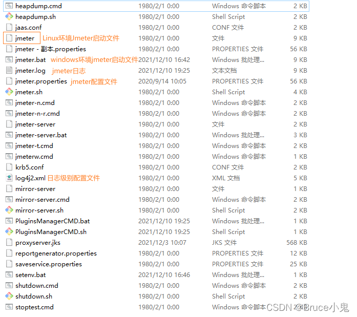This screenshot has width=357, height=317.
Task: Select the jmeter-server.bat file name
Action: 41,135
